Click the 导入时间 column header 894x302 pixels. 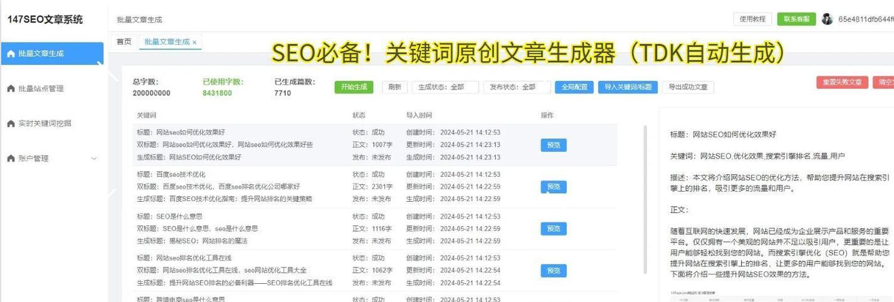point(419,115)
